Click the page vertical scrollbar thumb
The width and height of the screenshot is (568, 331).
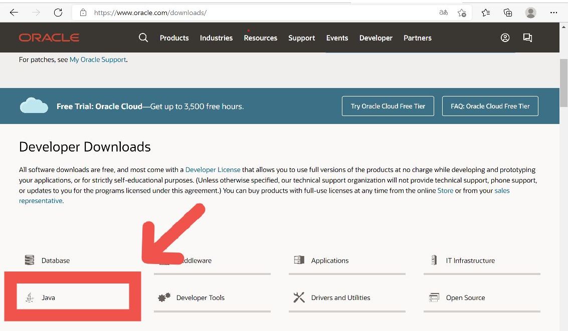pyautogui.click(x=563, y=83)
